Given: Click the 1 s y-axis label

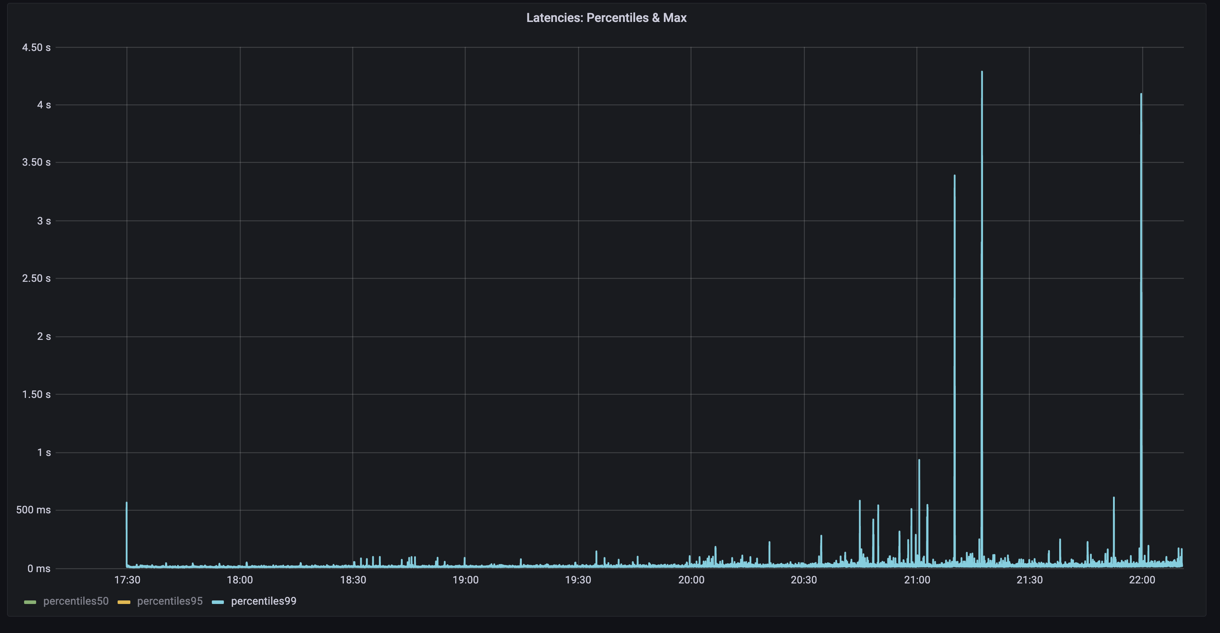Looking at the screenshot, I should pyautogui.click(x=44, y=452).
